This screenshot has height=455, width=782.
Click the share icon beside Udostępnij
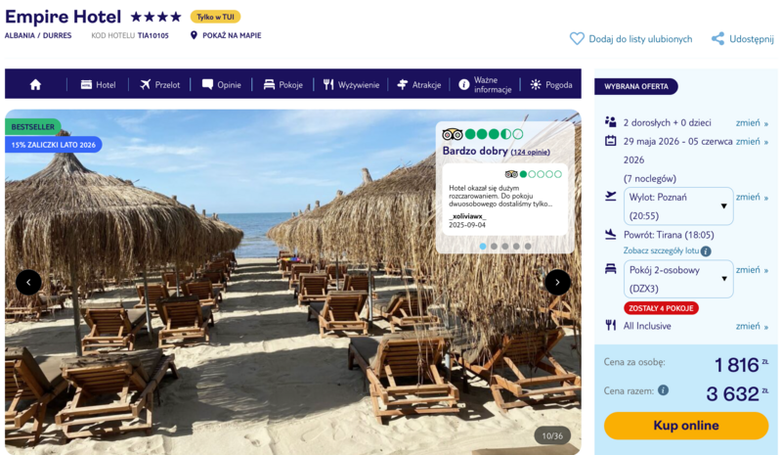point(717,39)
